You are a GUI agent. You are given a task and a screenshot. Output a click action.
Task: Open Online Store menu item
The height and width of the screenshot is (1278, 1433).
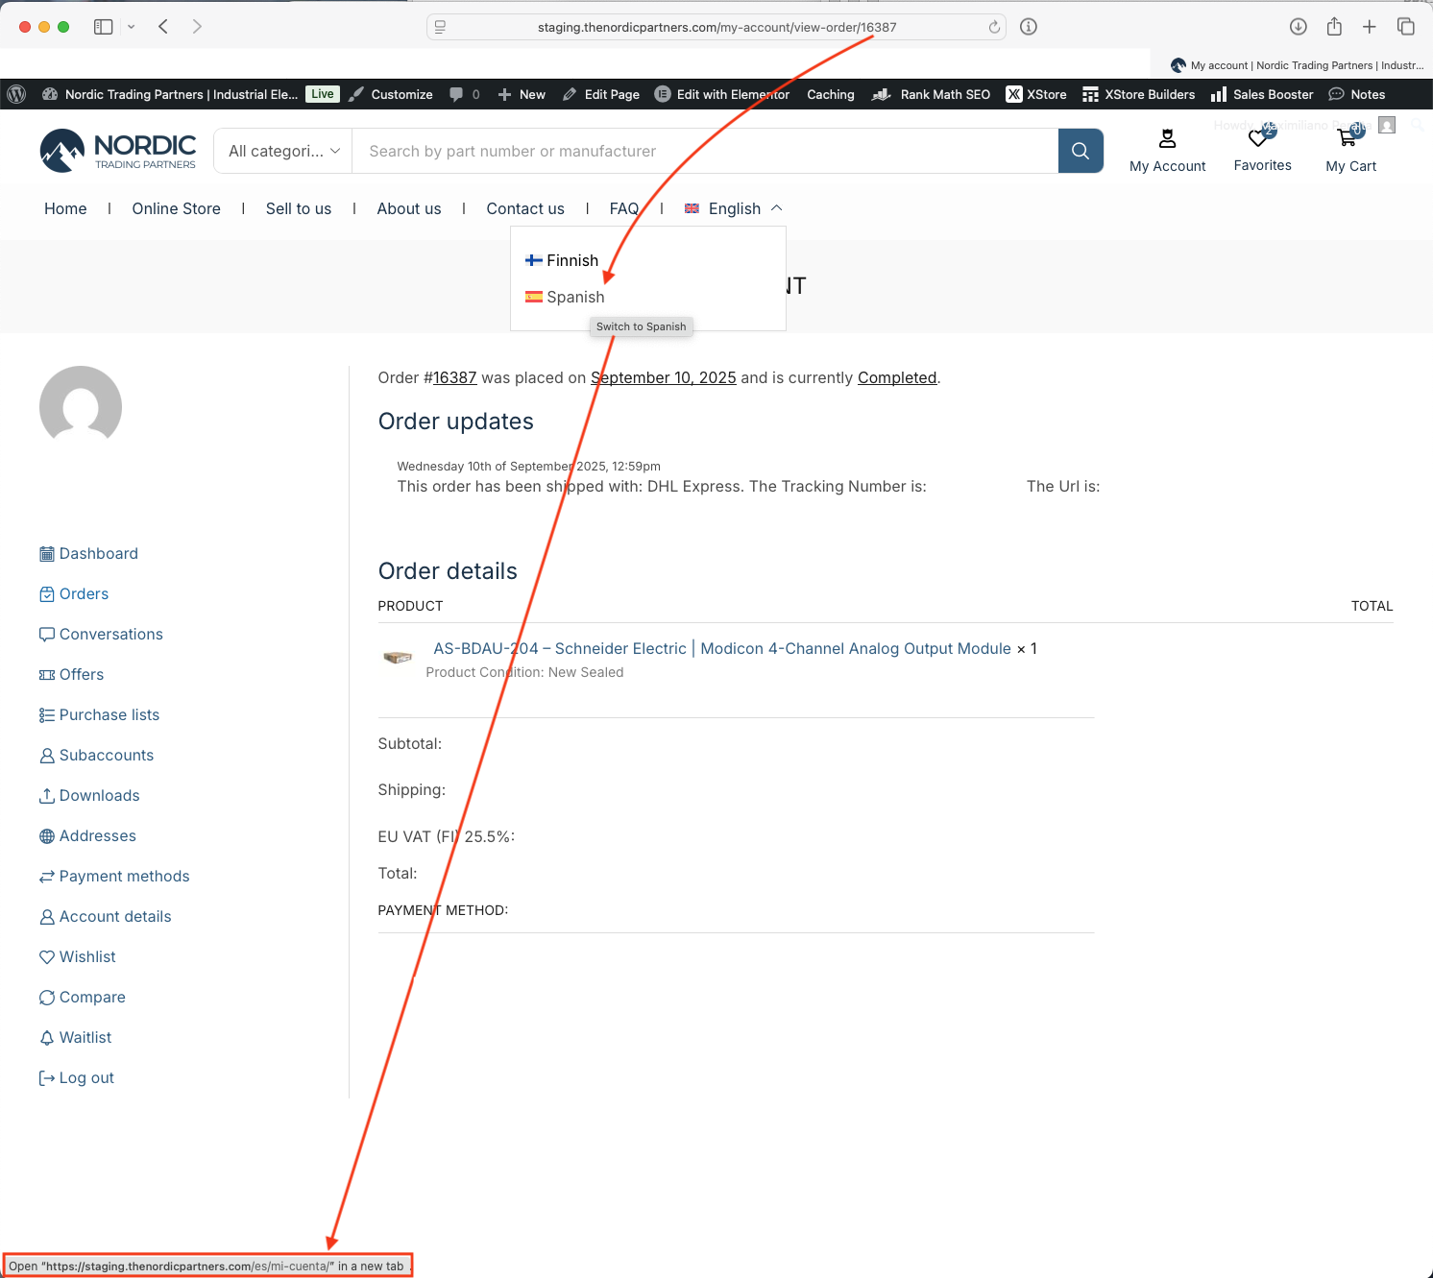click(x=176, y=208)
